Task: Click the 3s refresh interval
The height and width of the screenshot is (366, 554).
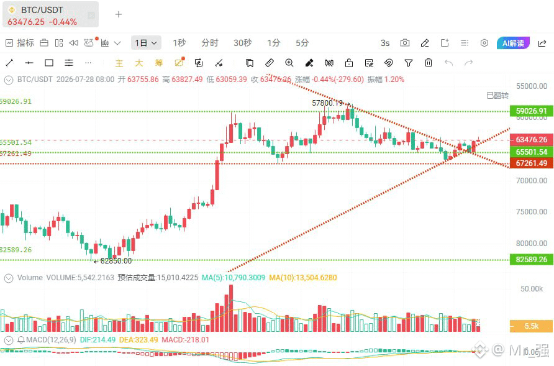Action: (x=385, y=43)
